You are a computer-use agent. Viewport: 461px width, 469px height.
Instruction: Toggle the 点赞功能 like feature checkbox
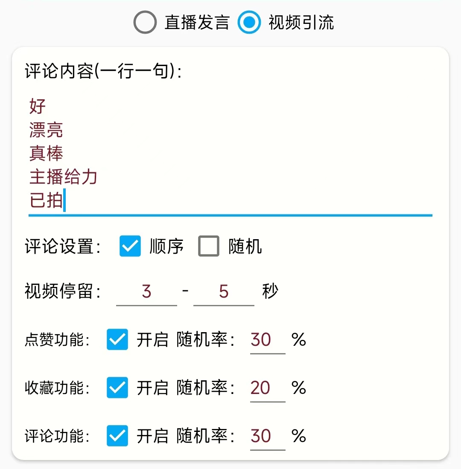click(x=117, y=340)
